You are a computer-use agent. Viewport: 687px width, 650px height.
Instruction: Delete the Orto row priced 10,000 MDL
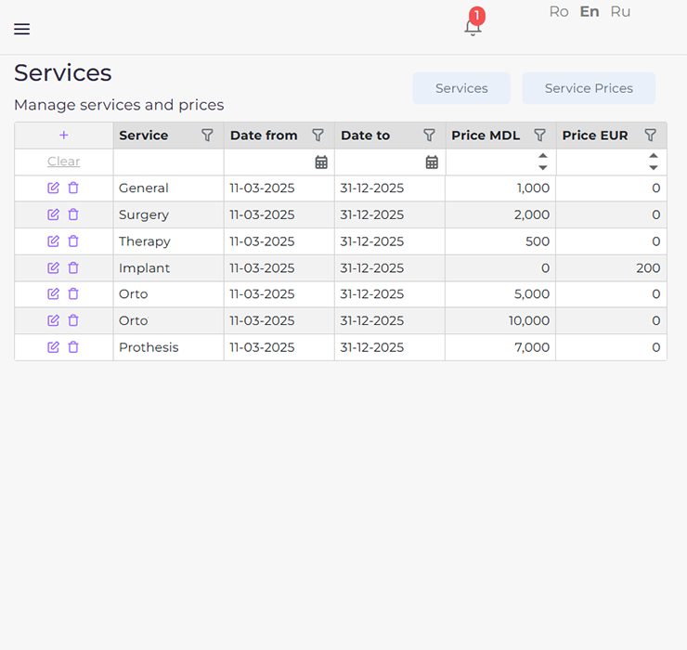click(x=73, y=321)
